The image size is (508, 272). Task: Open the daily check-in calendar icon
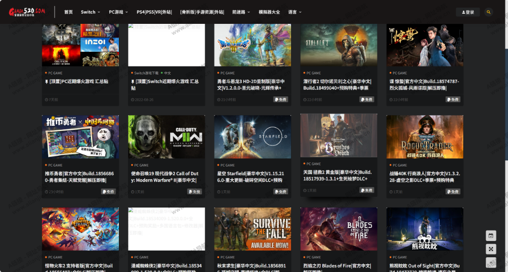[491, 236]
